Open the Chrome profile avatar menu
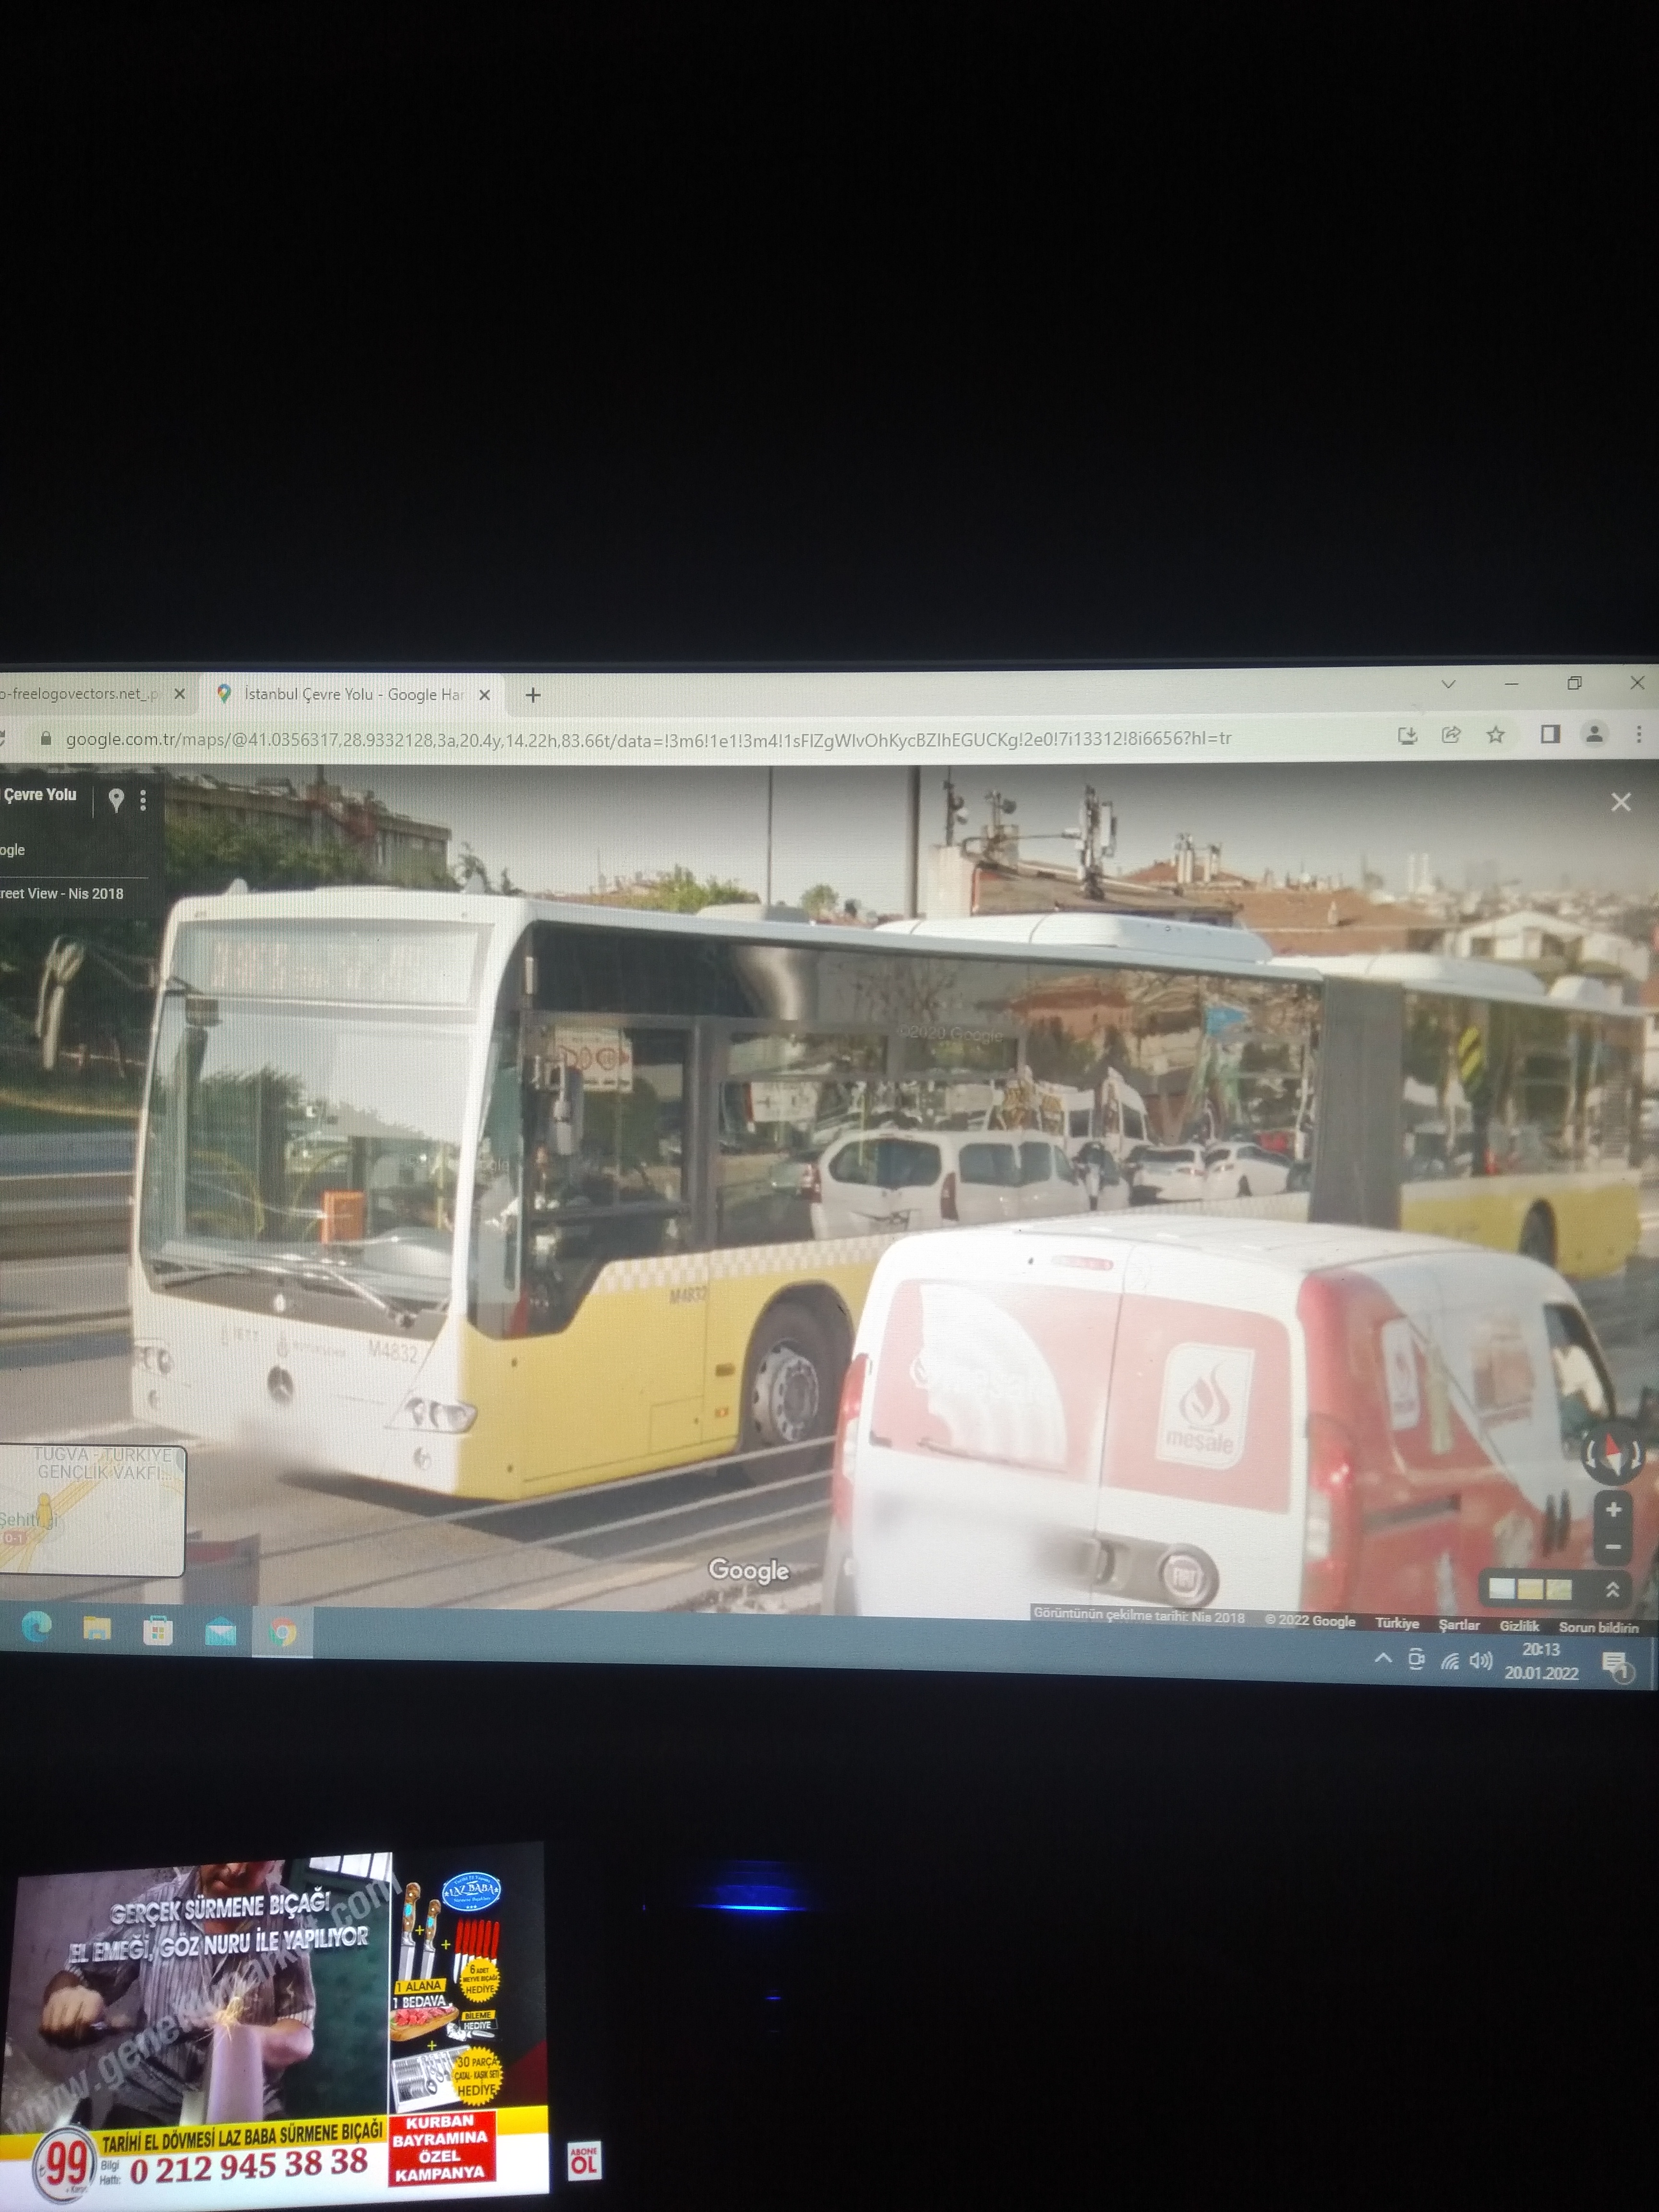Image resolution: width=1659 pixels, height=2212 pixels. point(1594,734)
